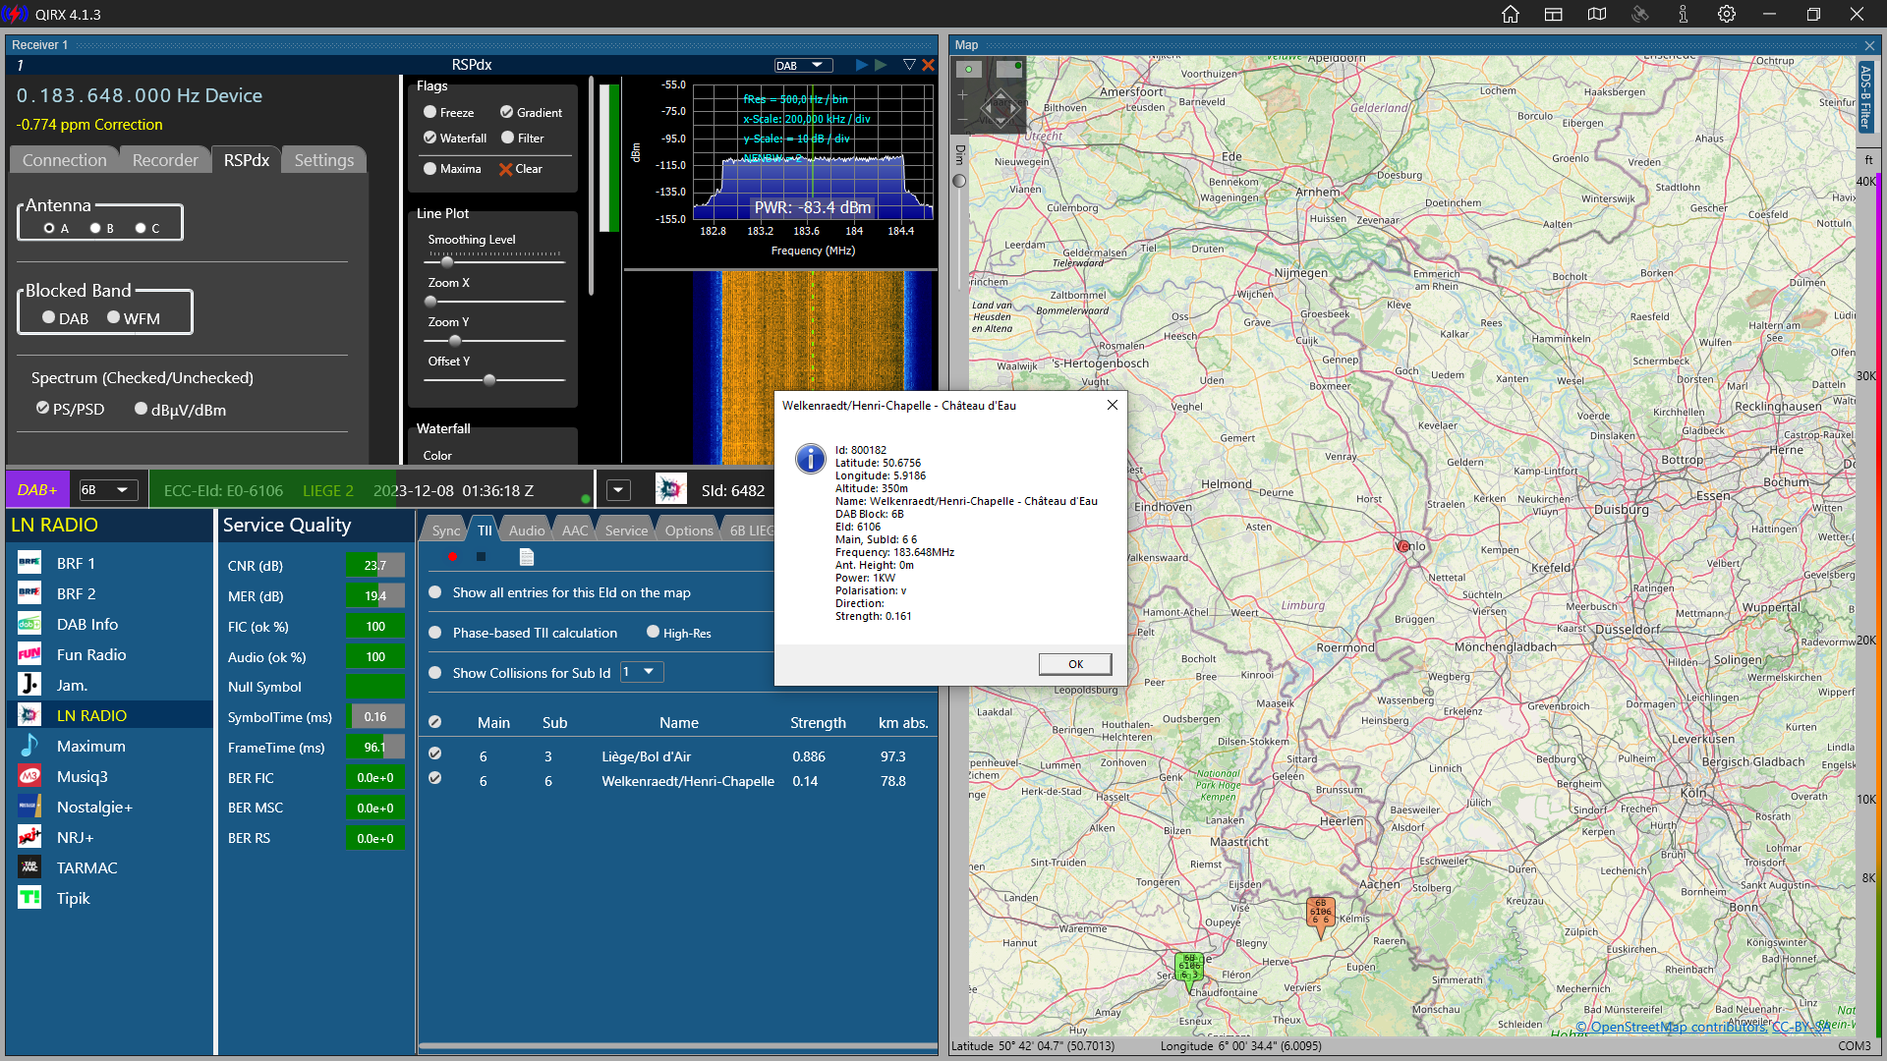The height and width of the screenshot is (1061, 1887).
Task: Click the window layout icon
Action: pyautogui.click(x=1554, y=14)
